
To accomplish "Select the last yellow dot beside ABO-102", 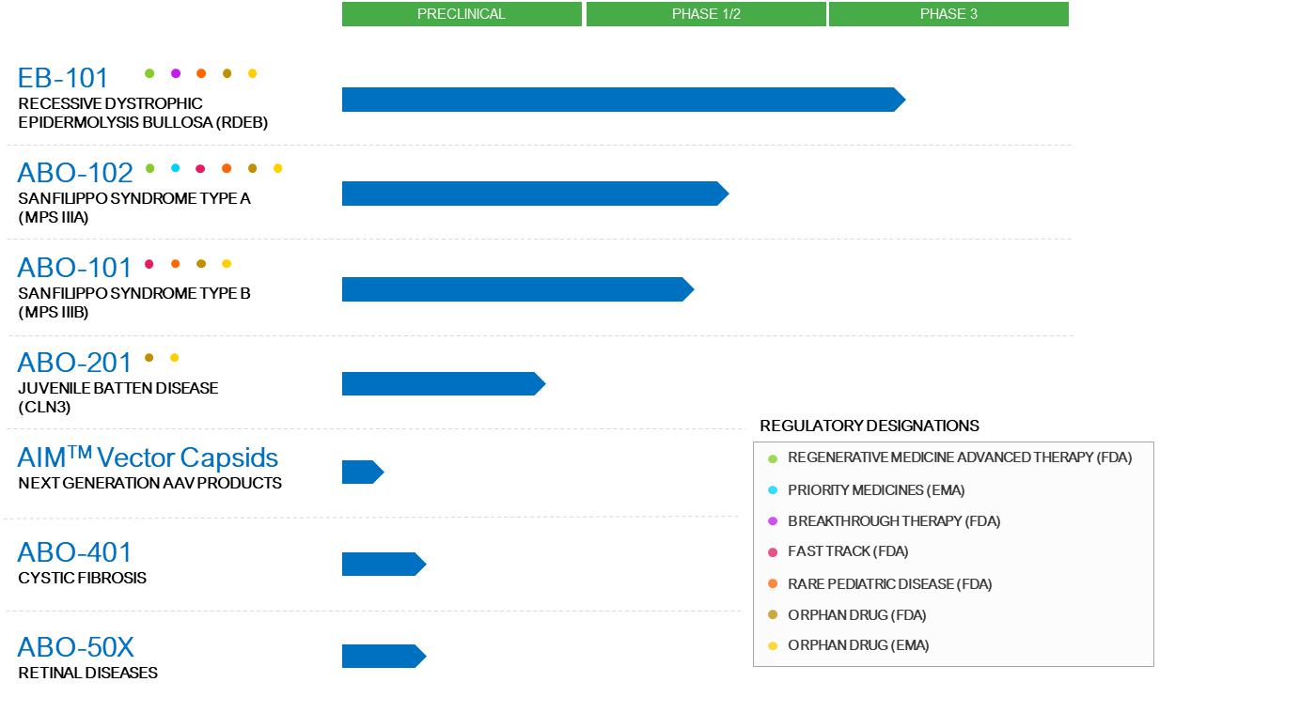I will click(277, 169).
